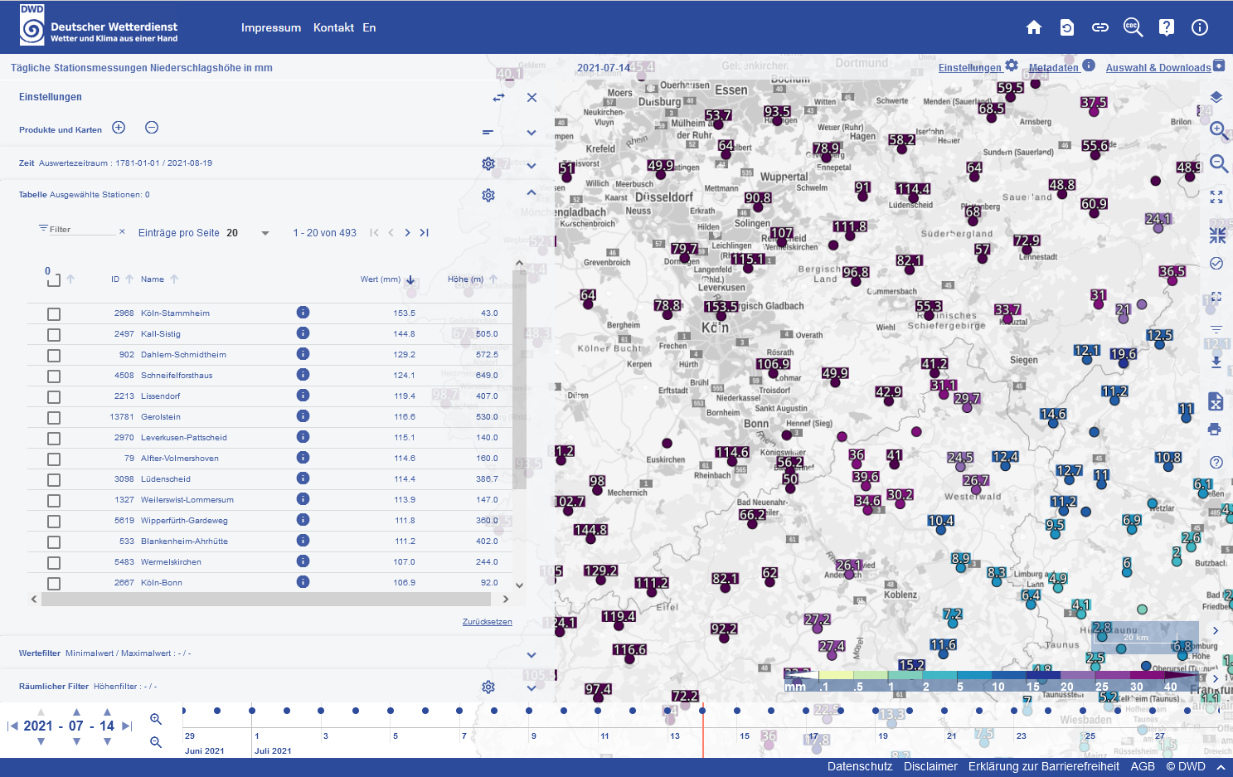
Task: Click the print icon on map sidebar
Action: (x=1215, y=429)
